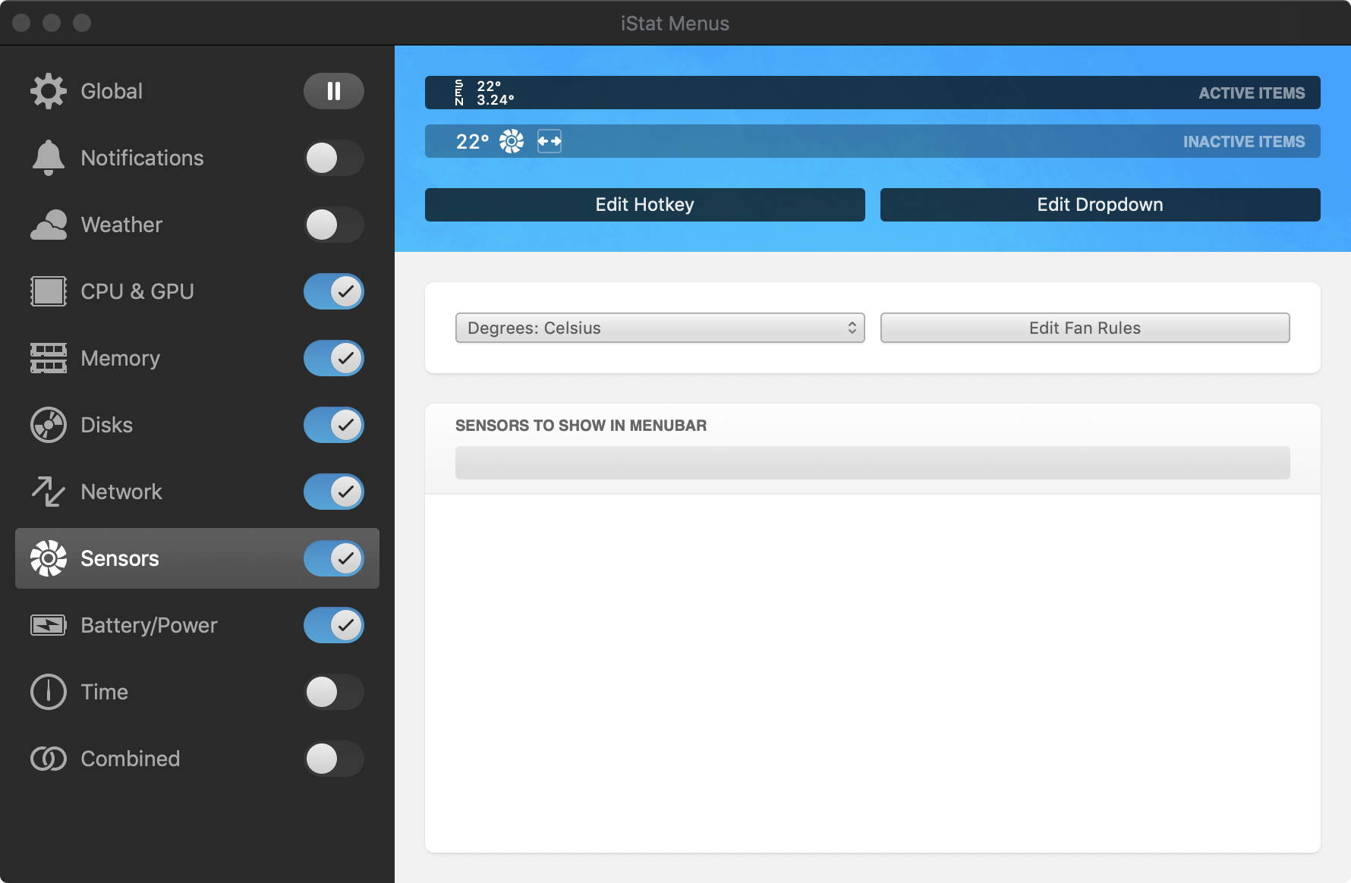Select the spacer arrows icon in inactive items
Image resolution: width=1351 pixels, height=883 pixels.
[550, 141]
